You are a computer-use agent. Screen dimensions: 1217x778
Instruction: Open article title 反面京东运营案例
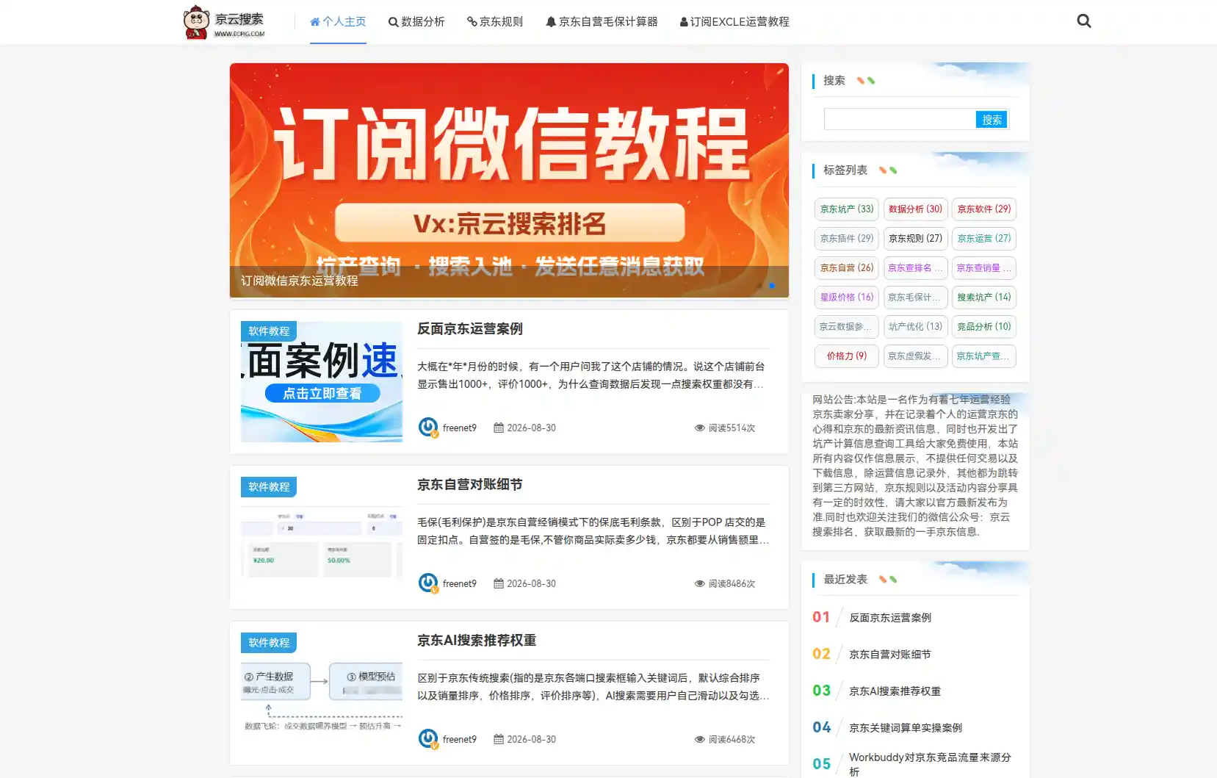470,329
